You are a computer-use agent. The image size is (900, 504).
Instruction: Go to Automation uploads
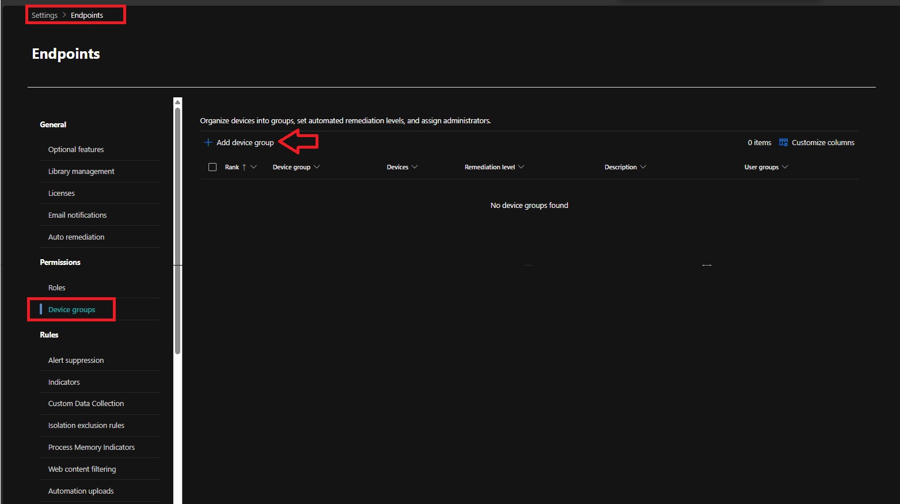[81, 491]
